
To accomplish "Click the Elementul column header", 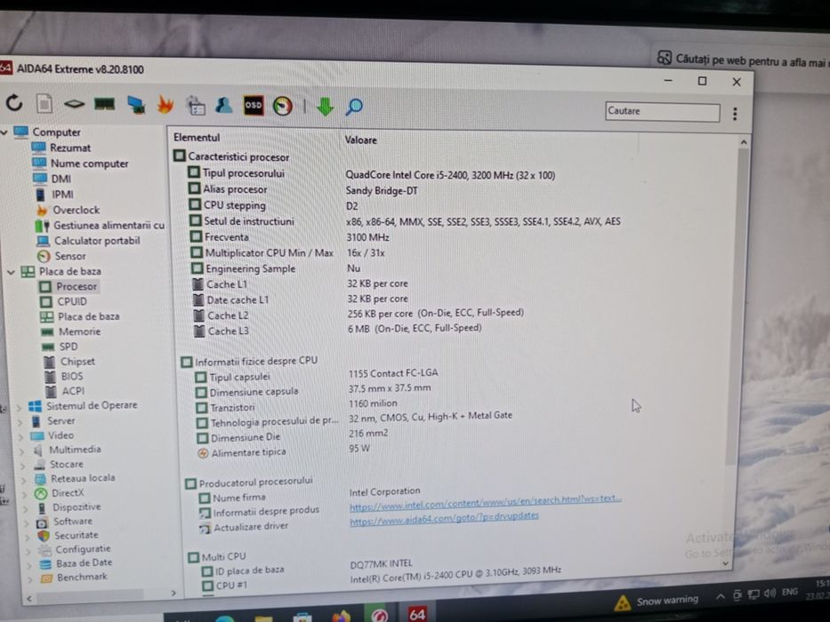I will 197,138.
